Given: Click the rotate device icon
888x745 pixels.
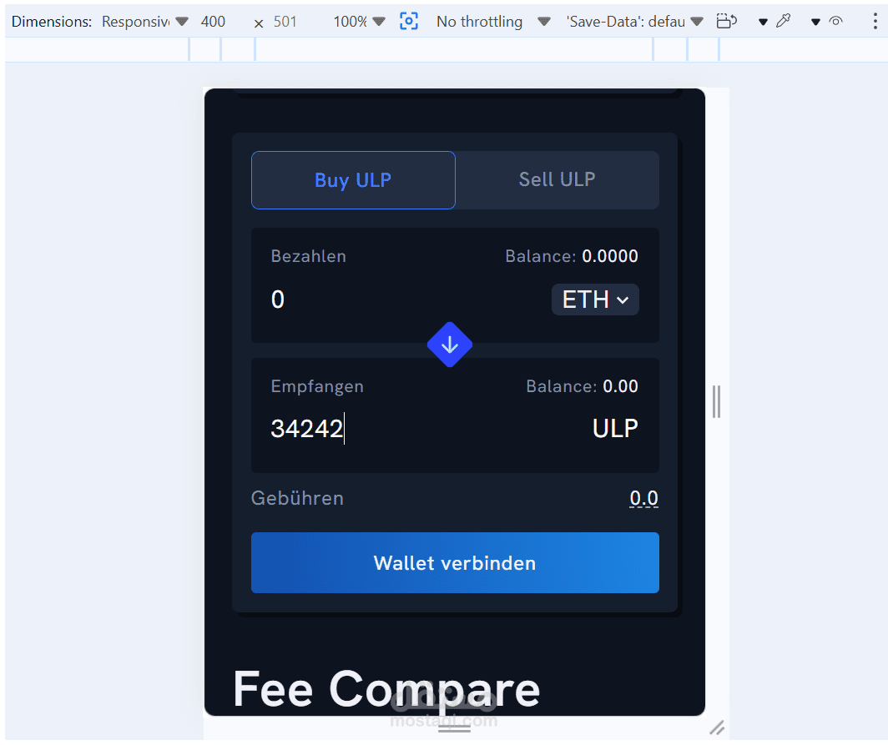Looking at the screenshot, I should (x=727, y=22).
